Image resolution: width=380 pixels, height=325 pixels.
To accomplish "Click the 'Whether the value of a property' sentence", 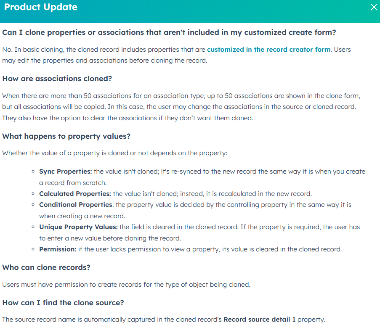I will (x=114, y=153).
